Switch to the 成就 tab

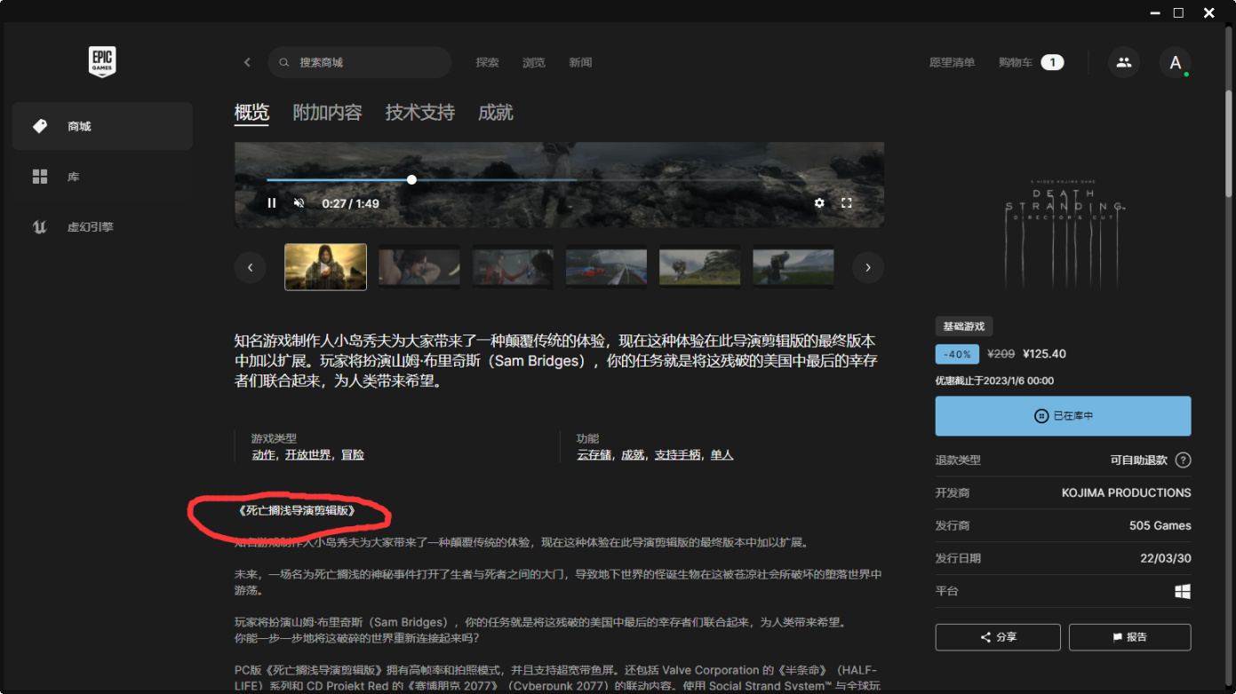495,113
